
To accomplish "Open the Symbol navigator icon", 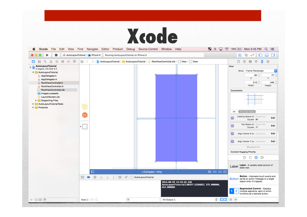I will point(39,61).
